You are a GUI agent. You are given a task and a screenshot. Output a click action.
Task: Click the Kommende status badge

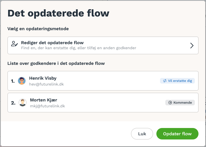tap(180, 103)
